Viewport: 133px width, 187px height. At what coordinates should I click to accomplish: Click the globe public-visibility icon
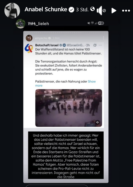tap(92, 9)
